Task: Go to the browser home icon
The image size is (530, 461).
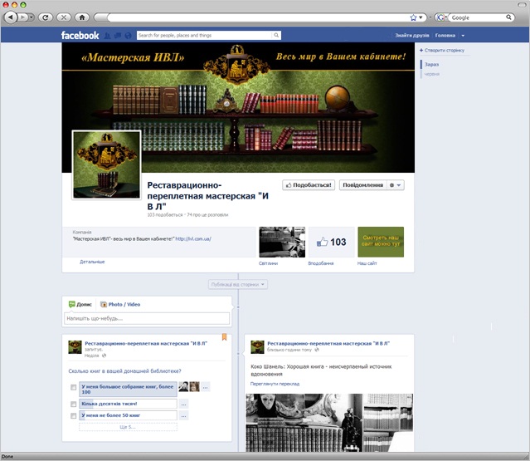Action: click(82, 17)
